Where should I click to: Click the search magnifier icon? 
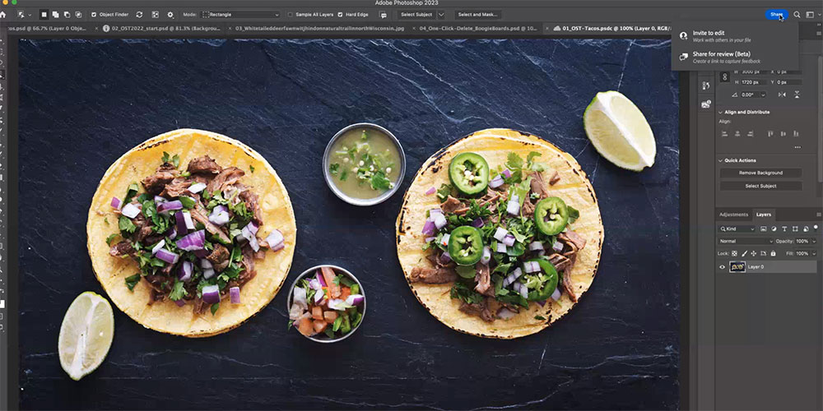pos(797,14)
